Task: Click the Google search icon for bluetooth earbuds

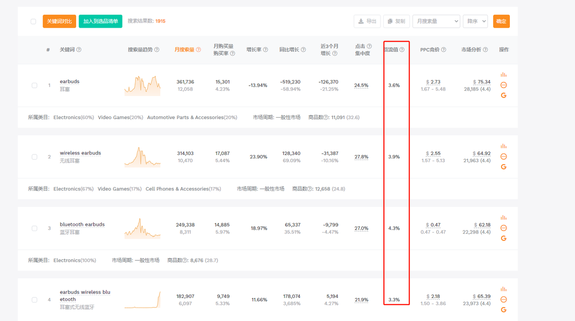Action: (x=504, y=238)
